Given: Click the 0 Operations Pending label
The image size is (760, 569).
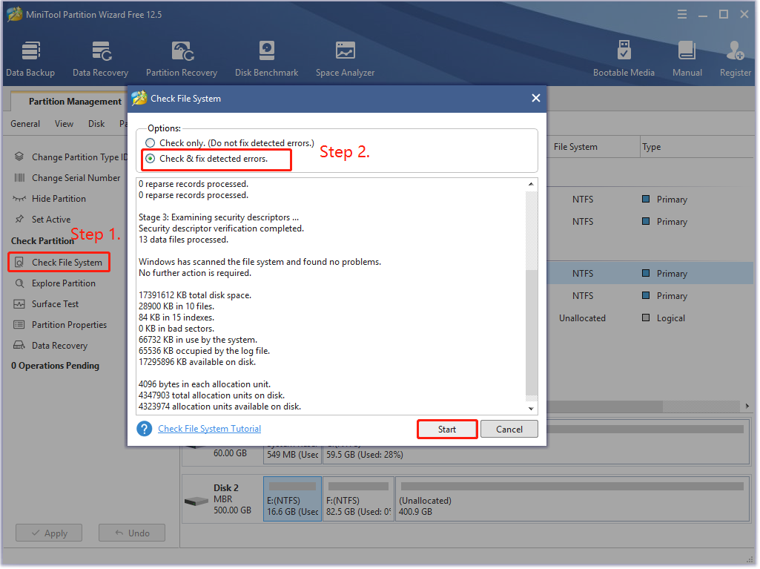Looking at the screenshot, I should [56, 366].
